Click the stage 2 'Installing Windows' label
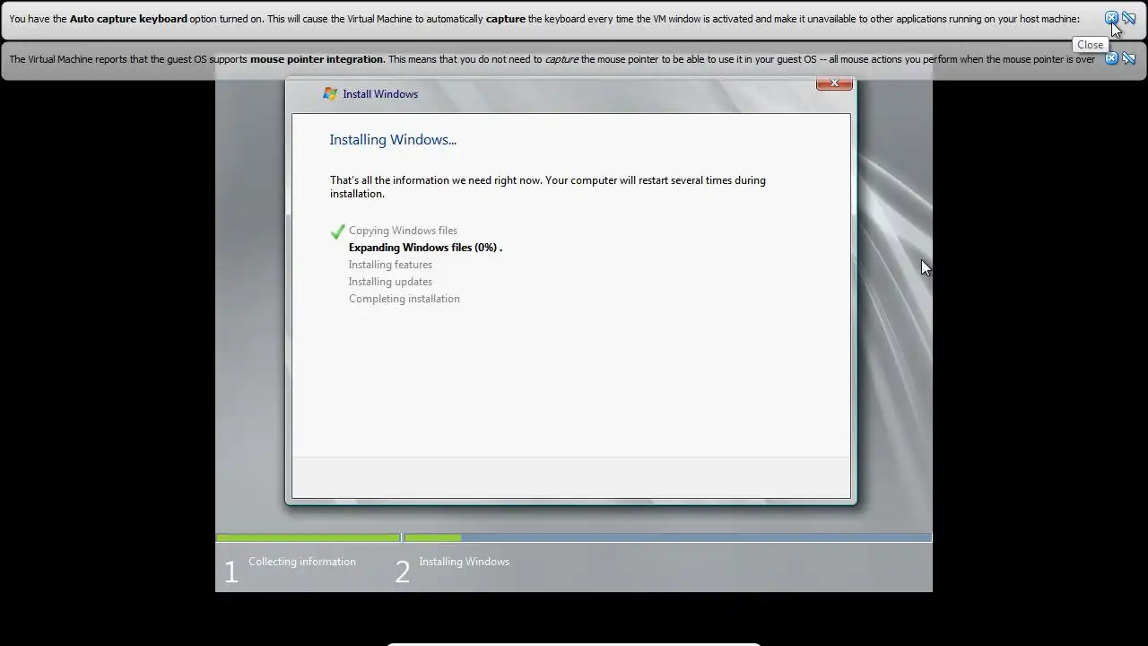Image resolution: width=1148 pixels, height=646 pixels. tap(464, 562)
